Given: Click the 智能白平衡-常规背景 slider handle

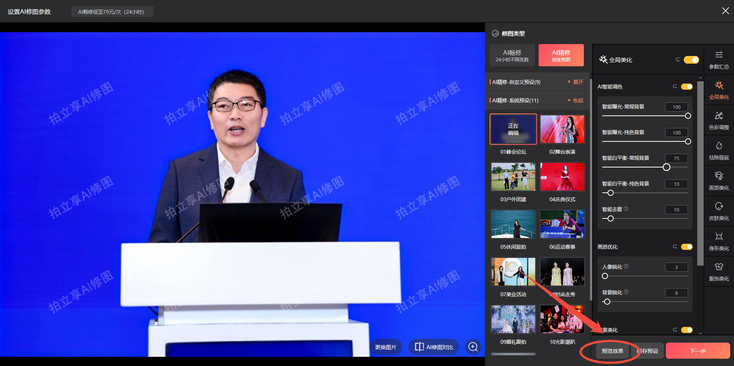Looking at the screenshot, I should [667, 167].
